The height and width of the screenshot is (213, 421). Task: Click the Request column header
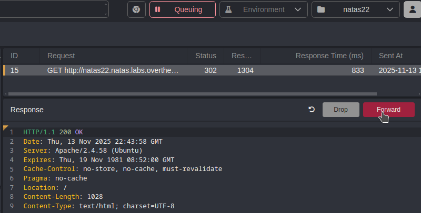[x=61, y=56]
